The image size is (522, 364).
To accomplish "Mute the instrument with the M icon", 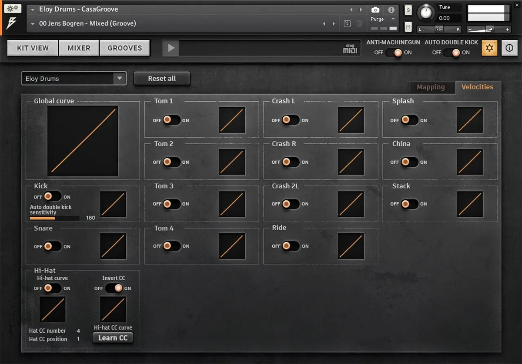I will (x=408, y=27).
